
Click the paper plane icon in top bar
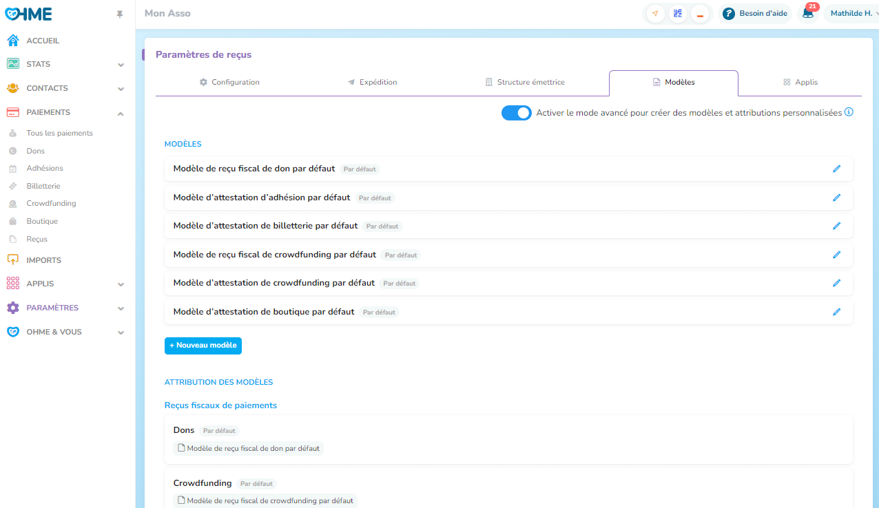coord(655,14)
